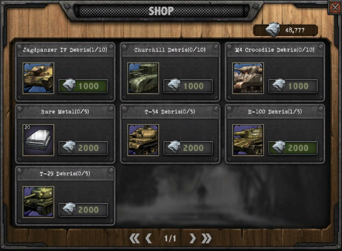Jump to the first shop page
Image resolution: width=342 pixels, height=251 pixels.
[135, 238]
